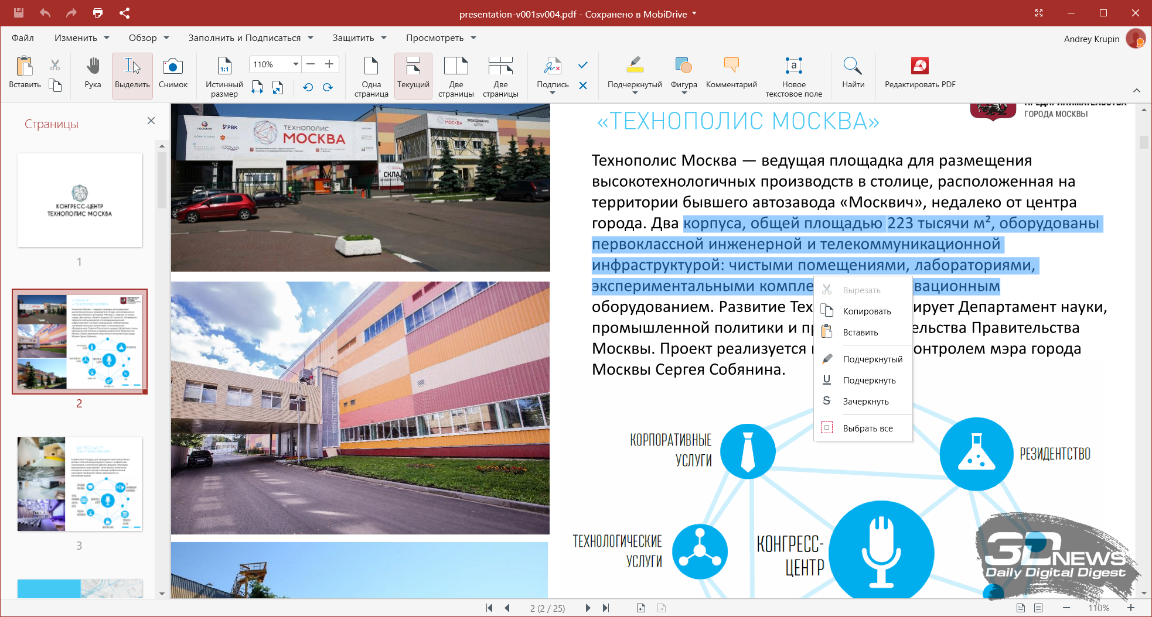This screenshot has height=617, width=1152.
Task: Choose Зачеркнуть in context menu
Action: tap(863, 402)
